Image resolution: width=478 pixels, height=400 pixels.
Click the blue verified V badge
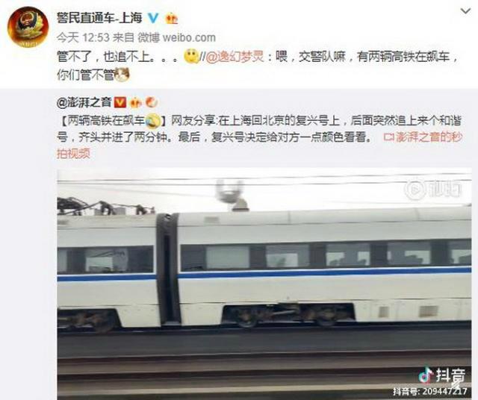[x=153, y=18]
